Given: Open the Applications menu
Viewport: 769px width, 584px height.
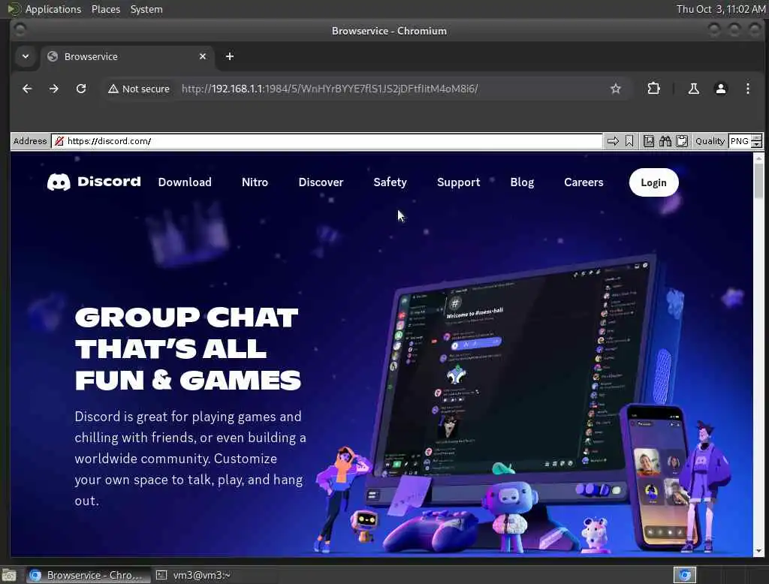Looking at the screenshot, I should (53, 9).
